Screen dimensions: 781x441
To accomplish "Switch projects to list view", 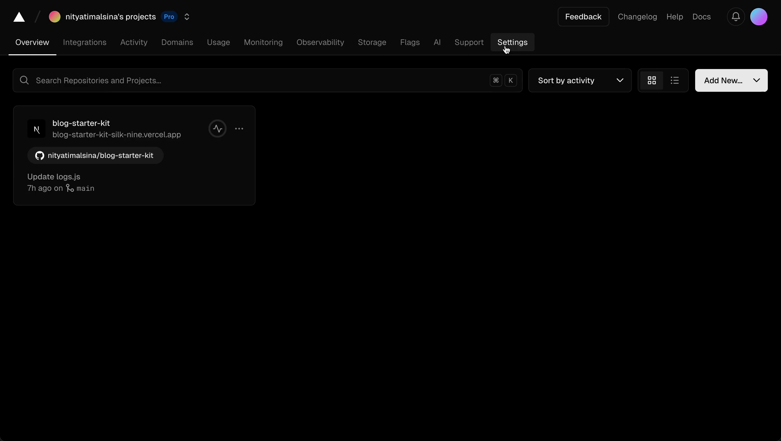I will (x=675, y=80).
